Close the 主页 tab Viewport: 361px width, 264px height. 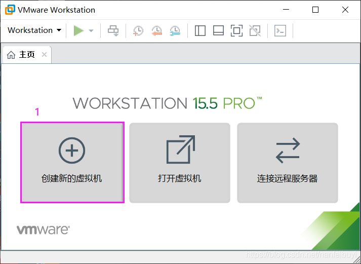tap(44, 55)
